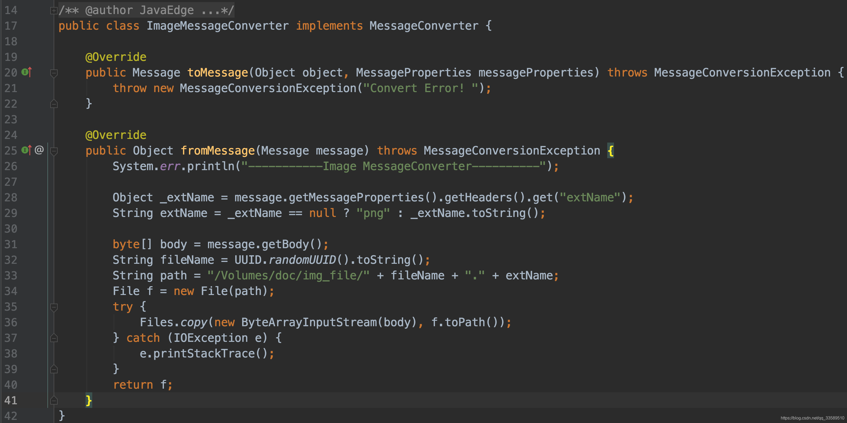Click fold end marker on line 22
The height and width of the screenshot is (423, 847).
(x=54, y=104)
